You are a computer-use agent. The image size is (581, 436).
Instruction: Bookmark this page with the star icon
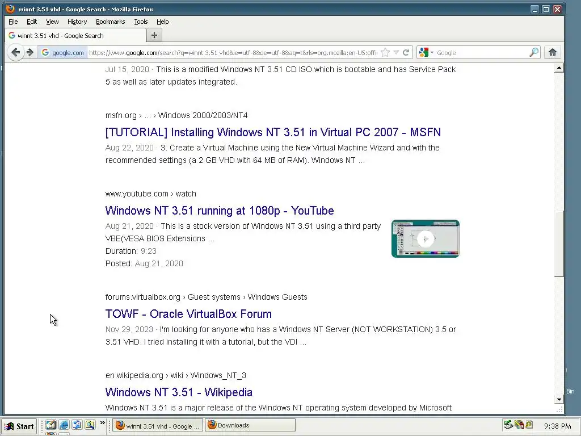point(385,53)
